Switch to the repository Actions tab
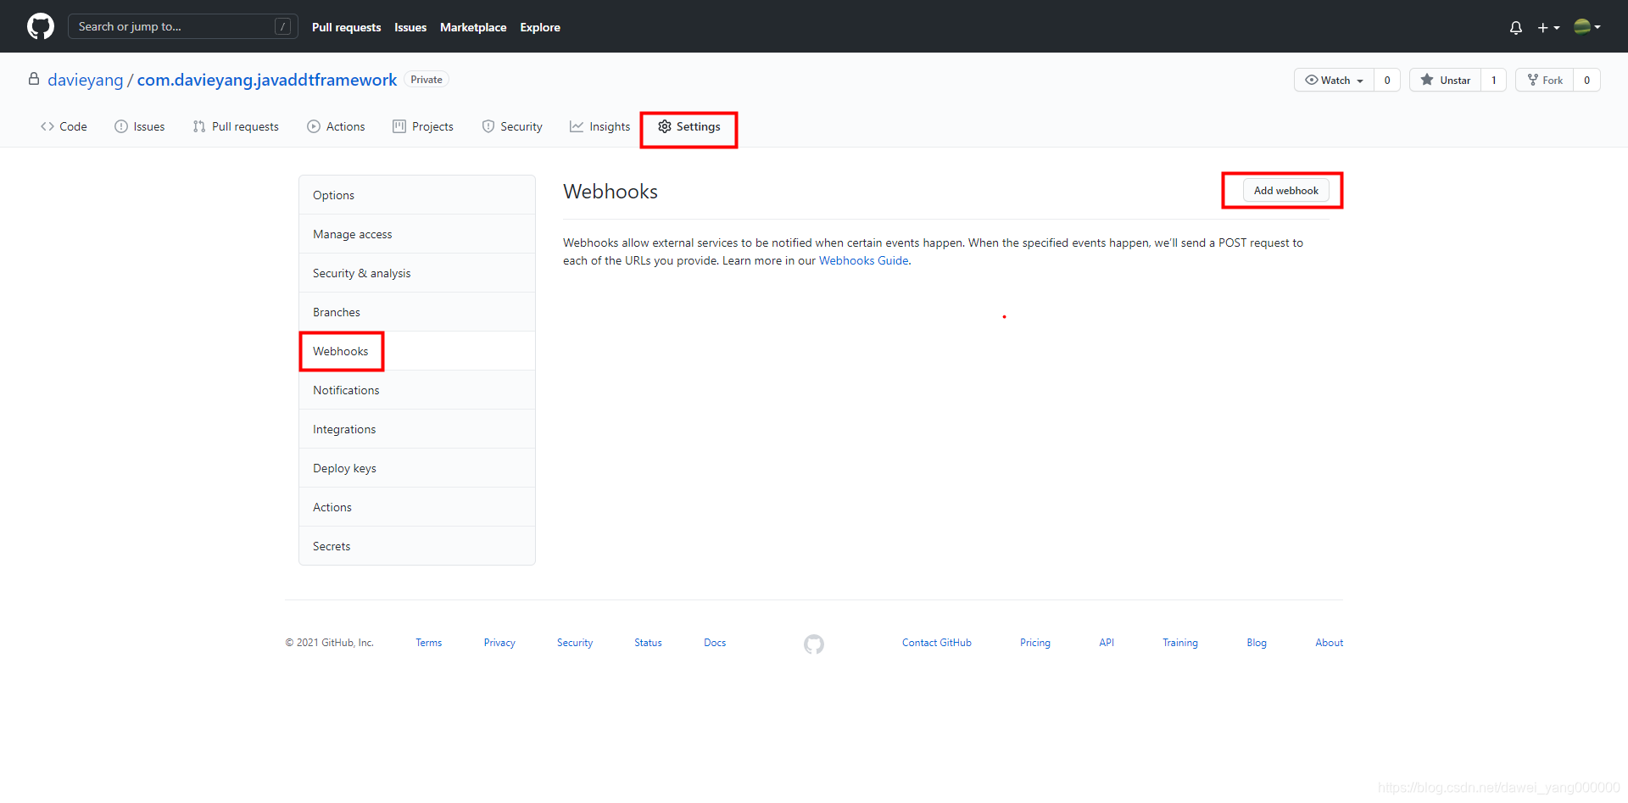The height and width of the screenshot is (803, 1628). (x=336, y=126)
